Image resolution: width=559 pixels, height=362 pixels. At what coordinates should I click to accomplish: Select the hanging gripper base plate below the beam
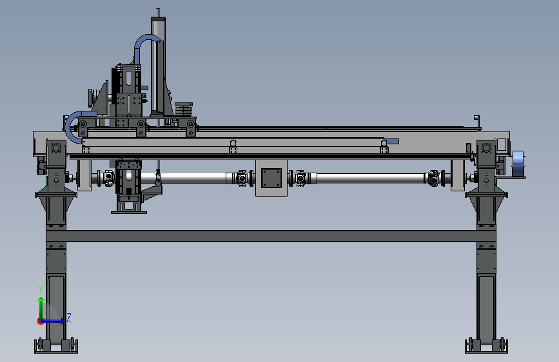click(129, 213)
